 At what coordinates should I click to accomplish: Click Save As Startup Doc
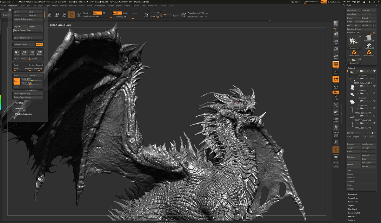pyautogui.click(x=28, y=38)
